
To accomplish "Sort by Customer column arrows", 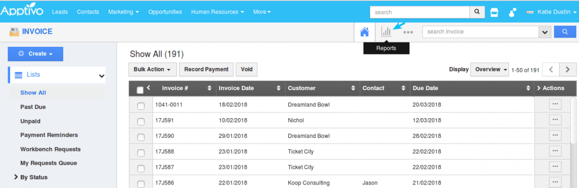I will [353, 89].
